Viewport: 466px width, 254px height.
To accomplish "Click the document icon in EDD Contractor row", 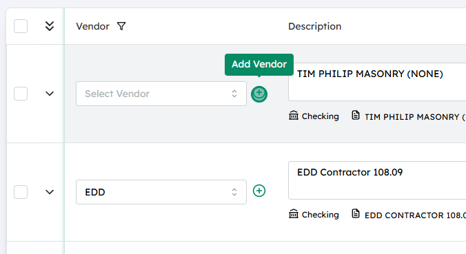I will 356,213.
